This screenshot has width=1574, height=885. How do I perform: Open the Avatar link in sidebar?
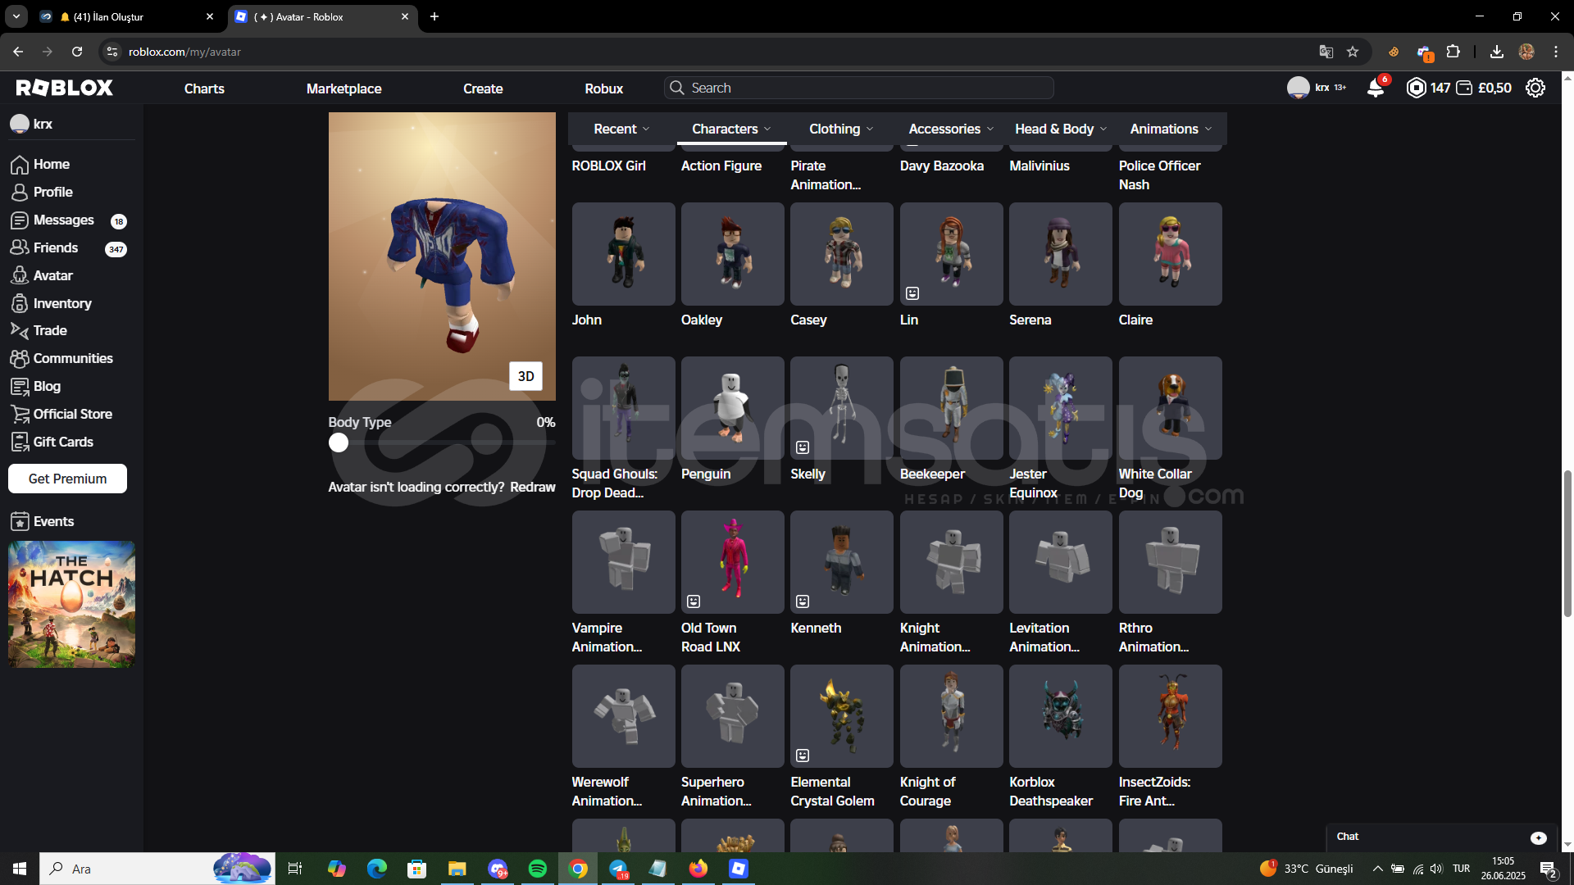point(42,276)
